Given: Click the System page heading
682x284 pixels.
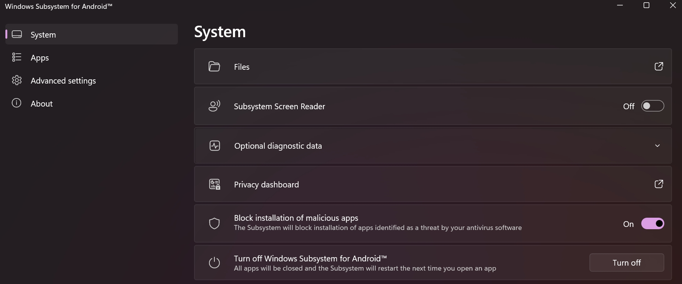Looking at the screenshot, I should 220,32.
